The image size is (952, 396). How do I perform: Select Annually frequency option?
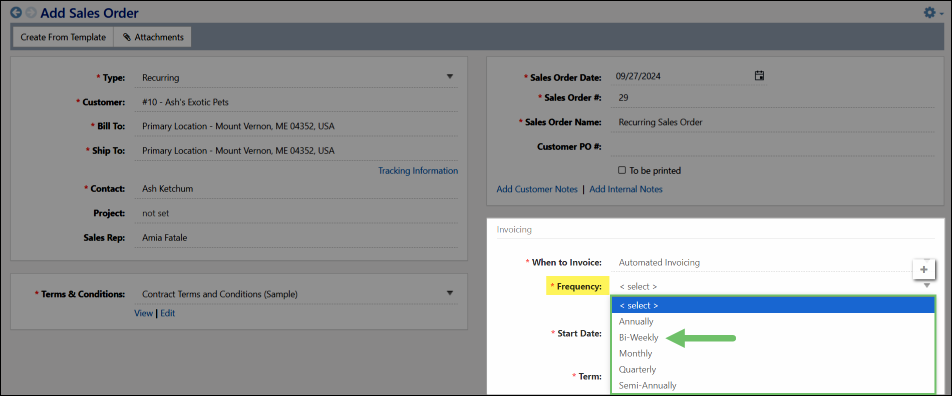[773, 321]
